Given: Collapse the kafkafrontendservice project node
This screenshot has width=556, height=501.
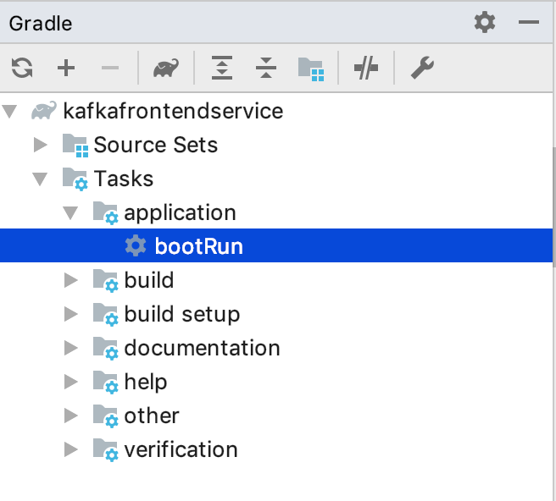Looking at the screenshot, I should click(x=10, y=111).
